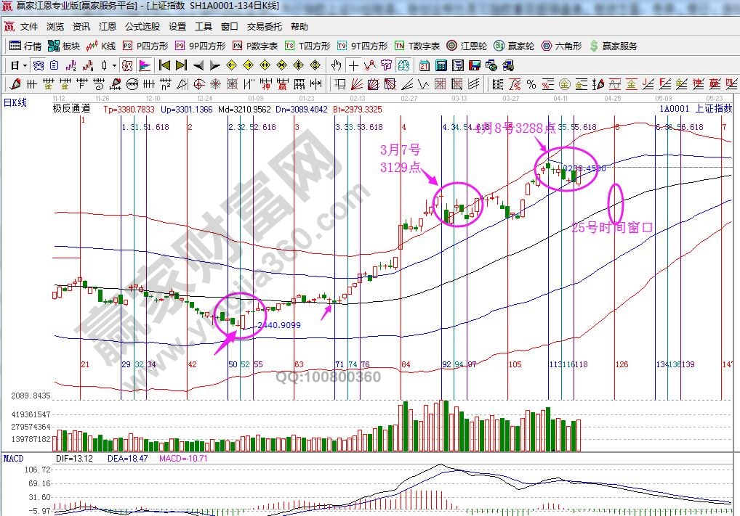740x516 pixels.
Task: Jump to the first bar arrow button
Action: (164, 65)
